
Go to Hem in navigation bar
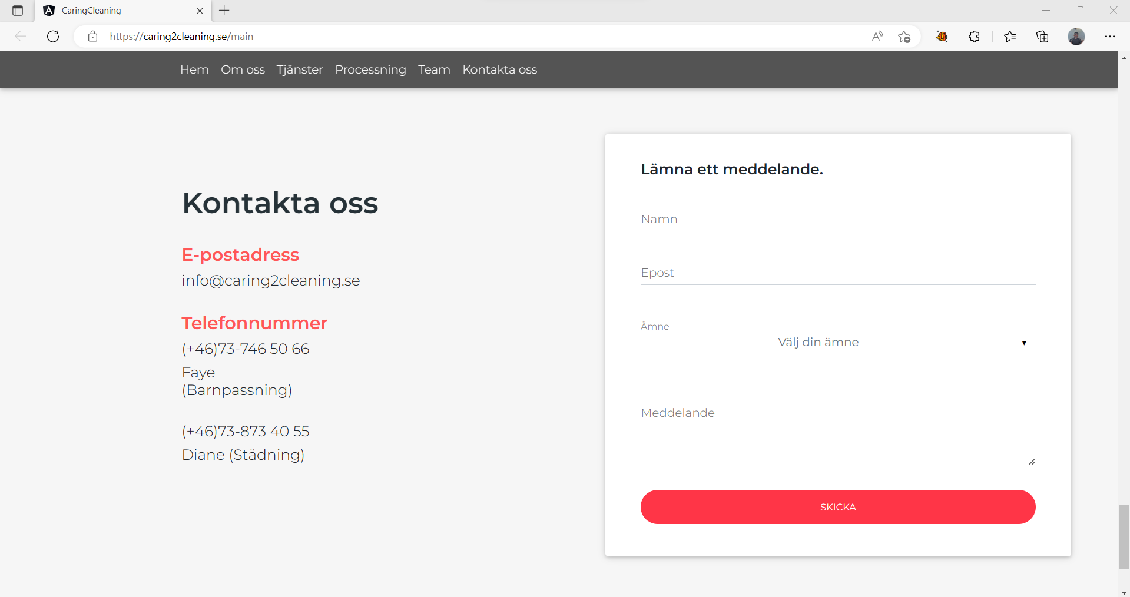[194, 69]
